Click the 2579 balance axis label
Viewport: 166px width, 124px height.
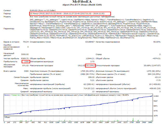(156, 116)
